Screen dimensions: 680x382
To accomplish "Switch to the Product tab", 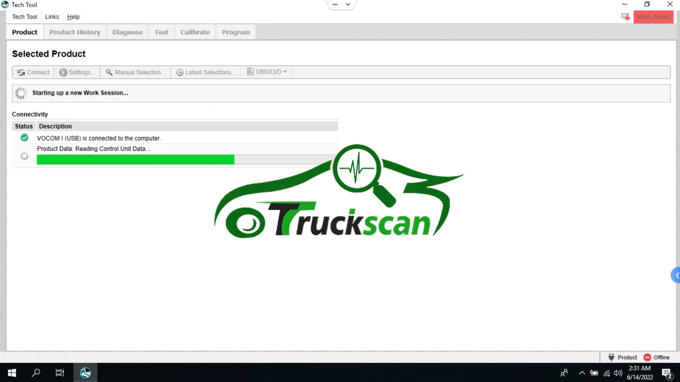I will point(24,32).
